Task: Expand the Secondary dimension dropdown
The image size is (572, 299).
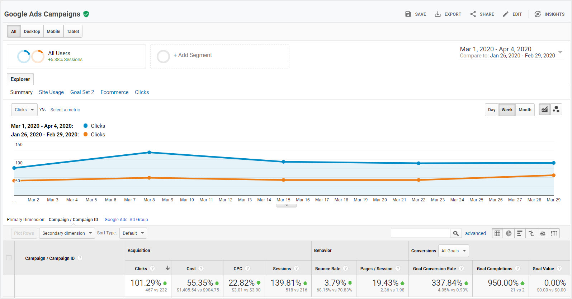Action: 67,233
